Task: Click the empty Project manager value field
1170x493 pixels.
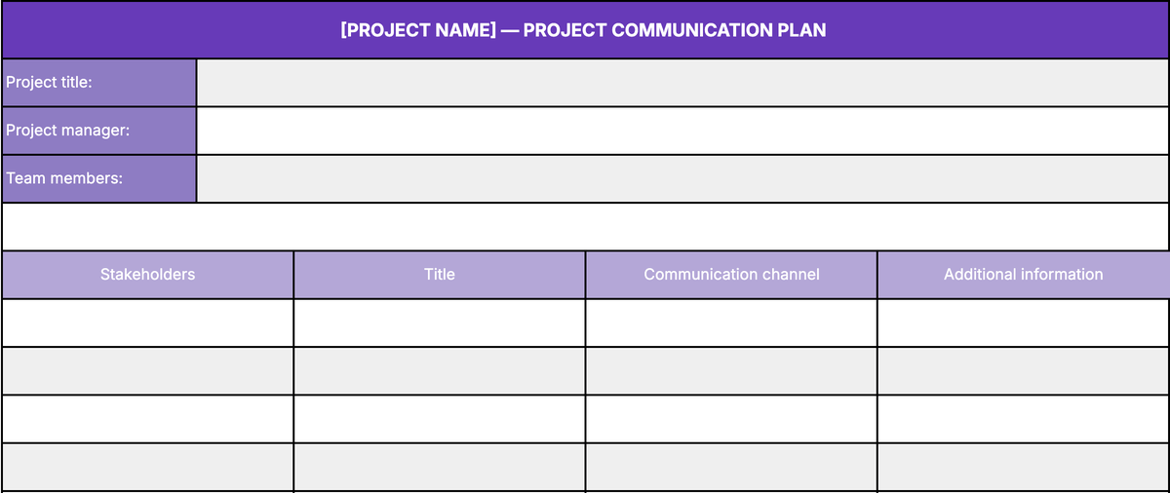Action: 682,131
